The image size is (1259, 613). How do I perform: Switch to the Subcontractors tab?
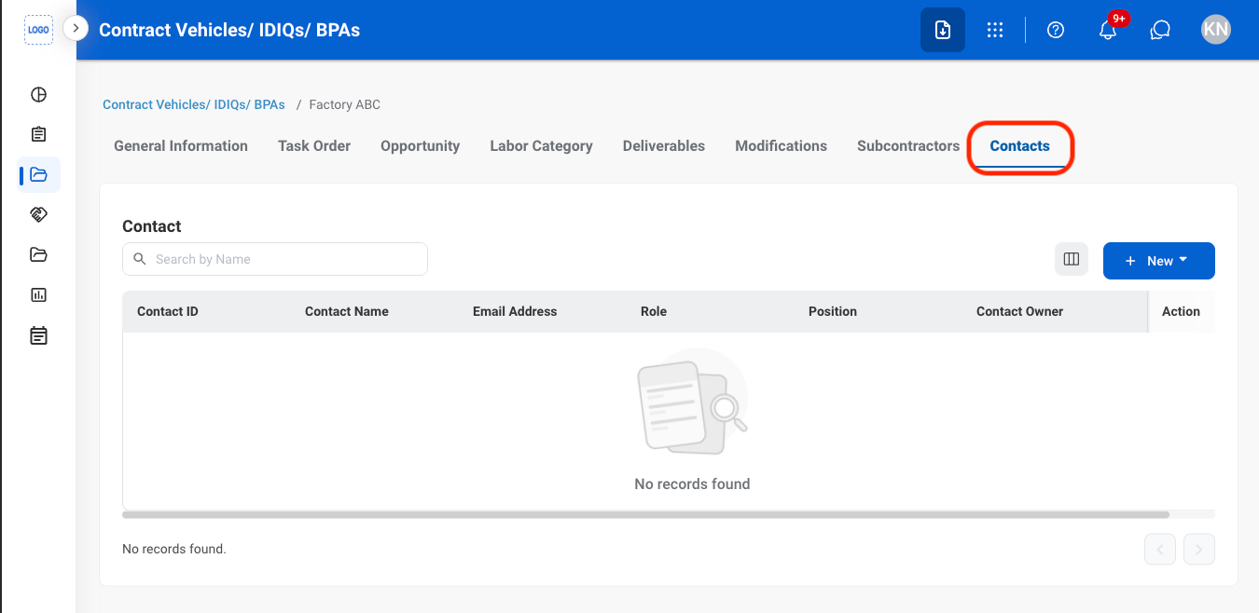(x=908, y=146)
